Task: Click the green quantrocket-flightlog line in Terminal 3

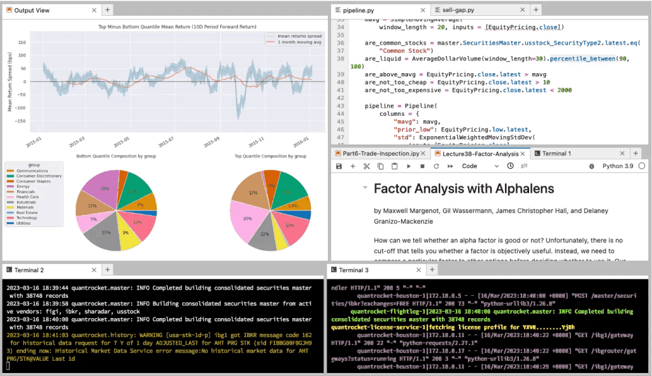Action: click(x=483, y=316)
